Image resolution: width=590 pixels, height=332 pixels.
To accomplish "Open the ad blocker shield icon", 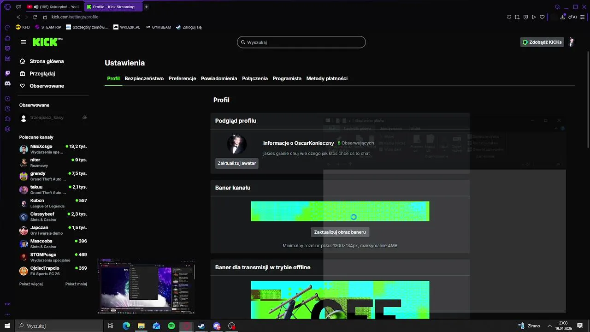I will 525,17.
